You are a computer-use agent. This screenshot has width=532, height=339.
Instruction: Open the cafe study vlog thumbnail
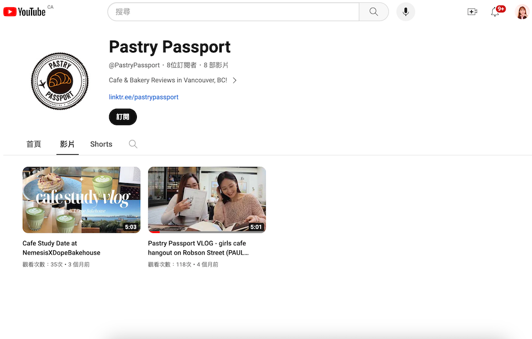pyautogui.click(x=81, y=200)
